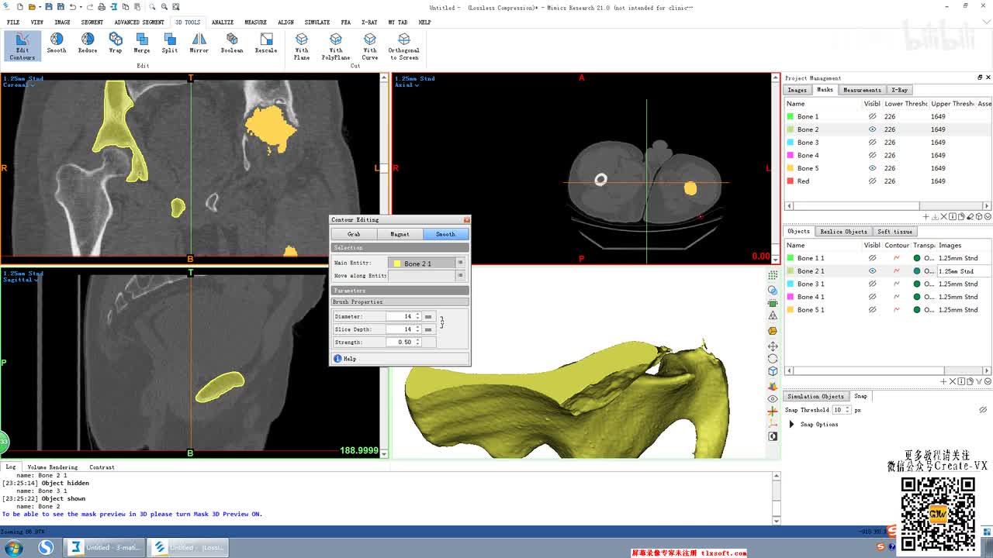Expand the Snap Options section

click(791, 425)
